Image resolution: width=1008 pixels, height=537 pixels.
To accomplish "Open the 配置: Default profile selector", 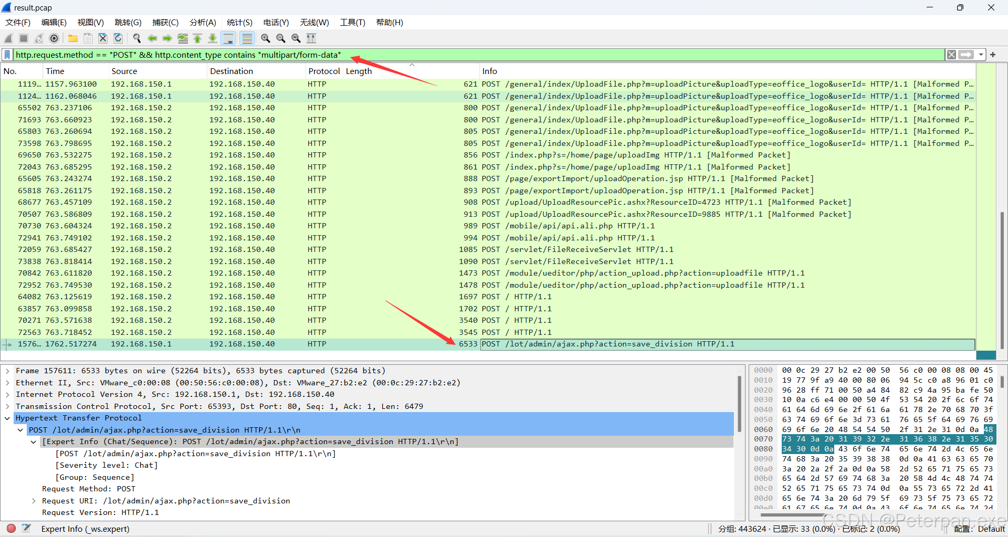I will 979,529.
